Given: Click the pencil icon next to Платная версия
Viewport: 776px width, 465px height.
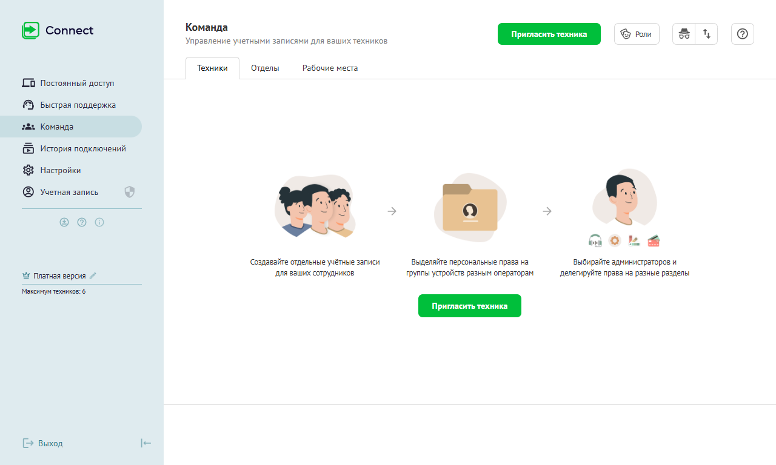Looking at the screenshot, I should [x=93, y=275].
